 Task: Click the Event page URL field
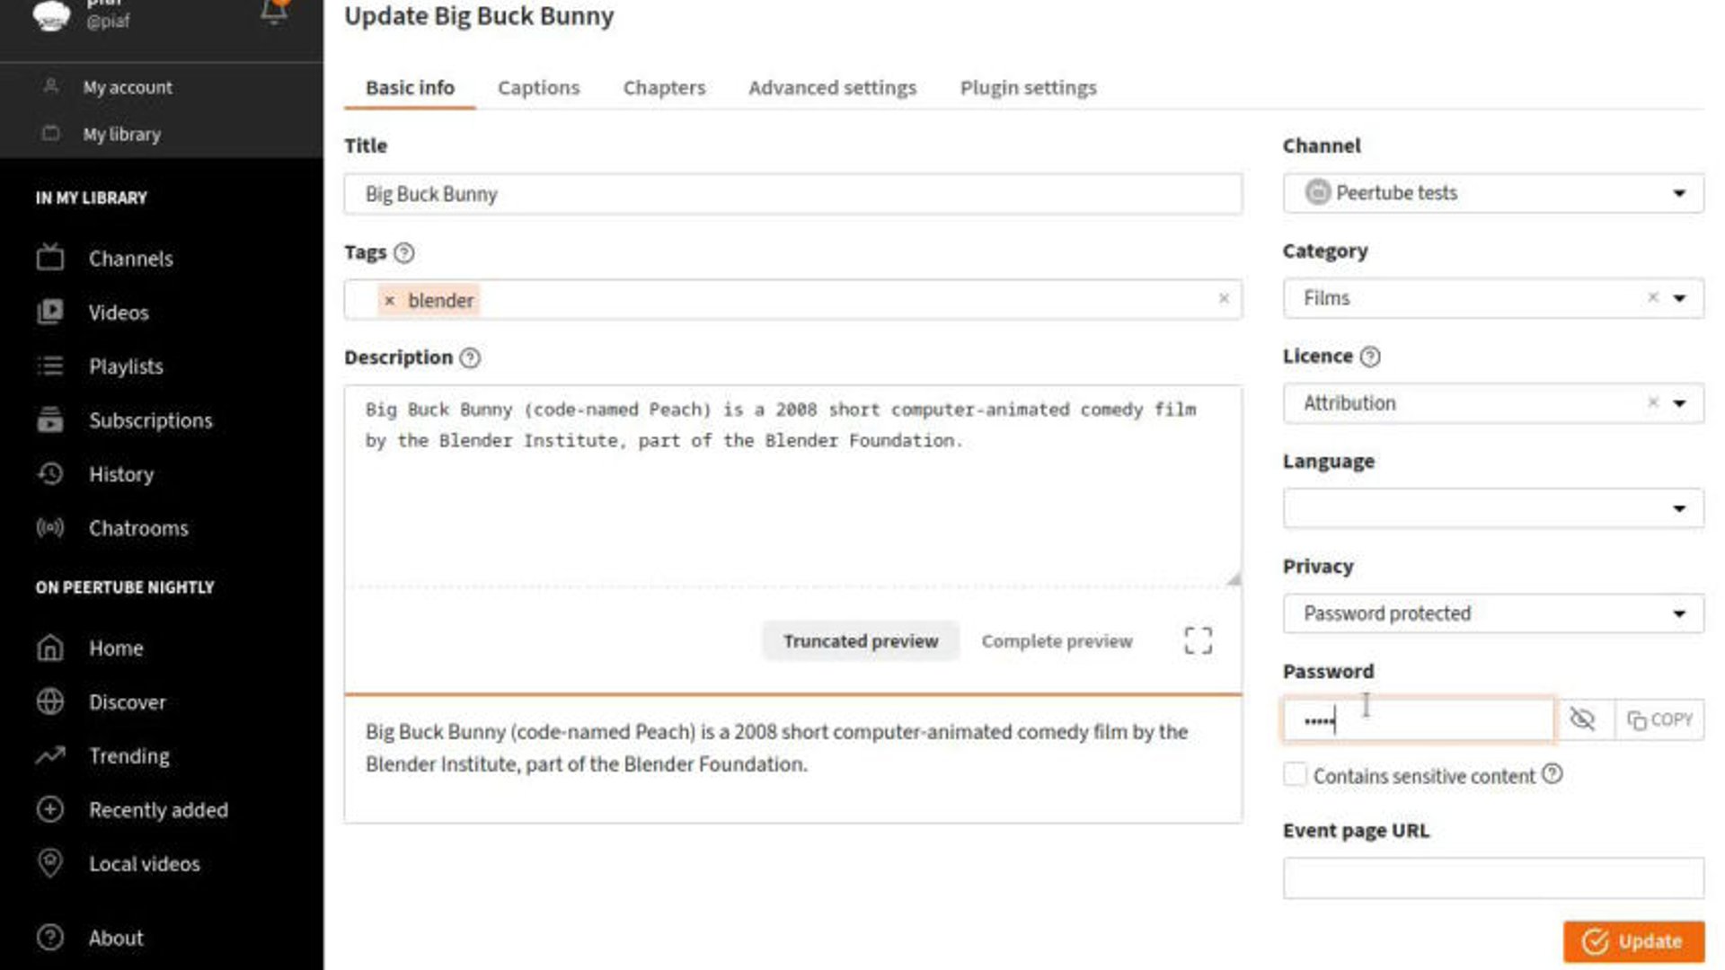click(x=1493, y=877)
